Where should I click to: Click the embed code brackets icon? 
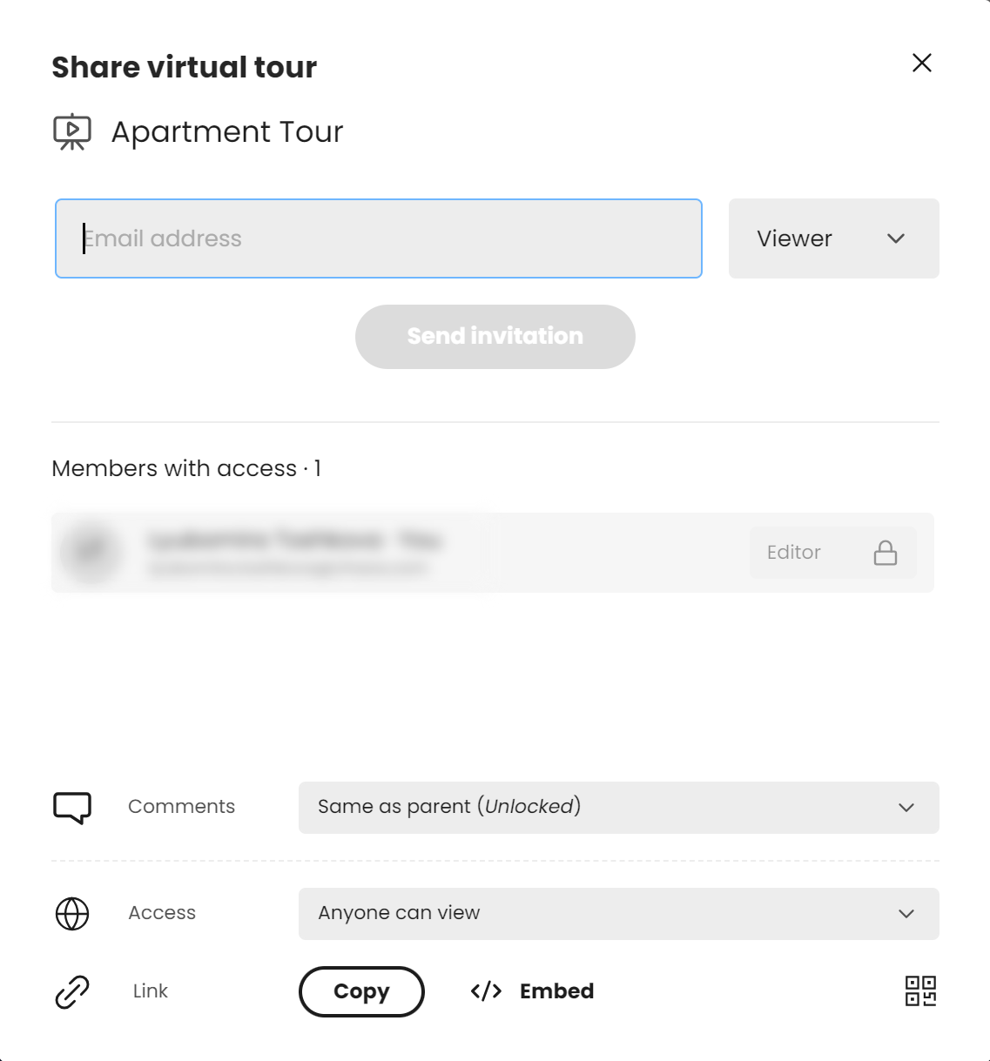(x=486, y=991)
